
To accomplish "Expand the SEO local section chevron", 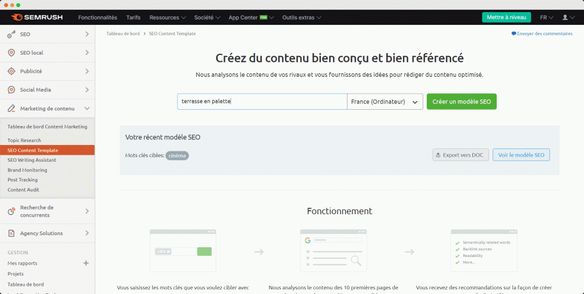I will [x=87, y=53].
